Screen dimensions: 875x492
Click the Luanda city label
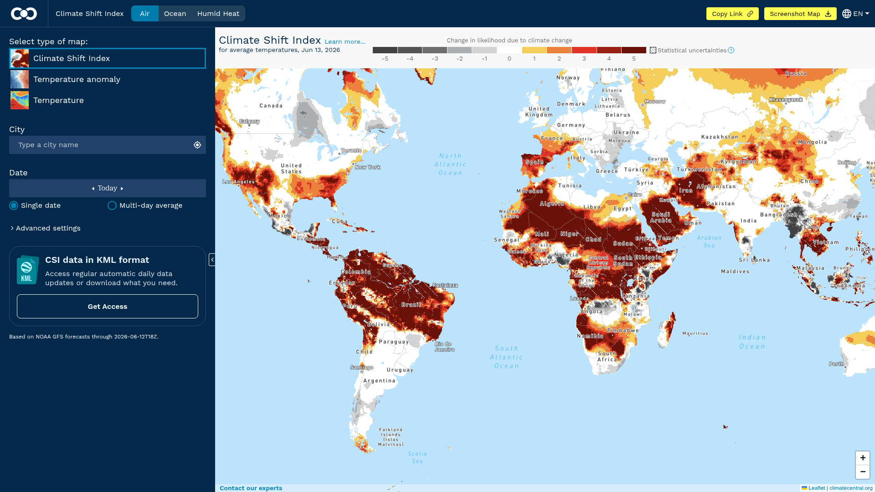coord(579,299)
